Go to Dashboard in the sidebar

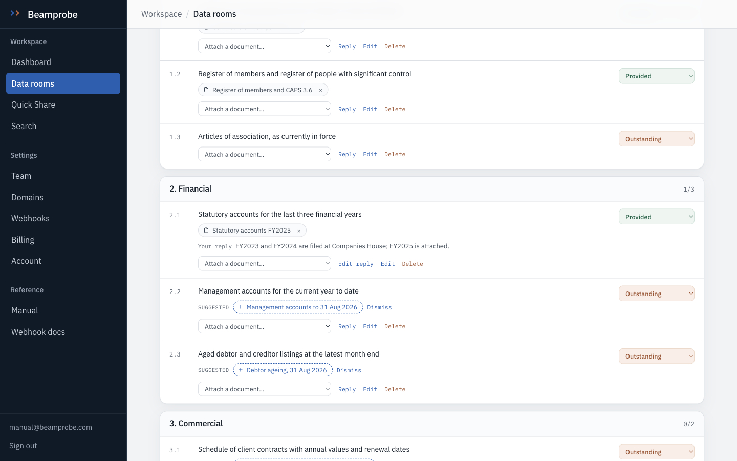click(63, 62)
